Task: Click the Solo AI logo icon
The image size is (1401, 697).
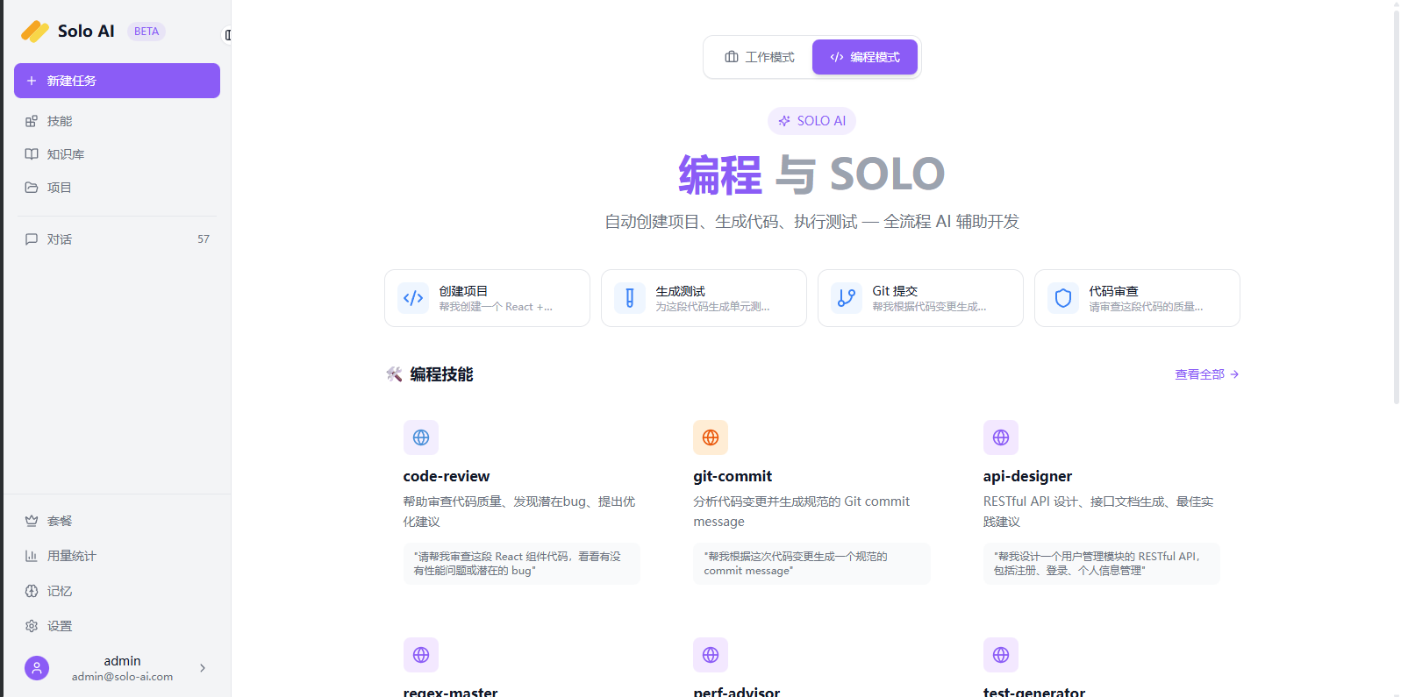Action: pos(35,32)
